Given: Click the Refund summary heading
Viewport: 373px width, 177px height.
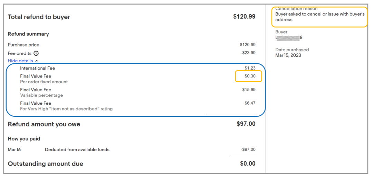Looking at the screenshot, I should [28, 34].
